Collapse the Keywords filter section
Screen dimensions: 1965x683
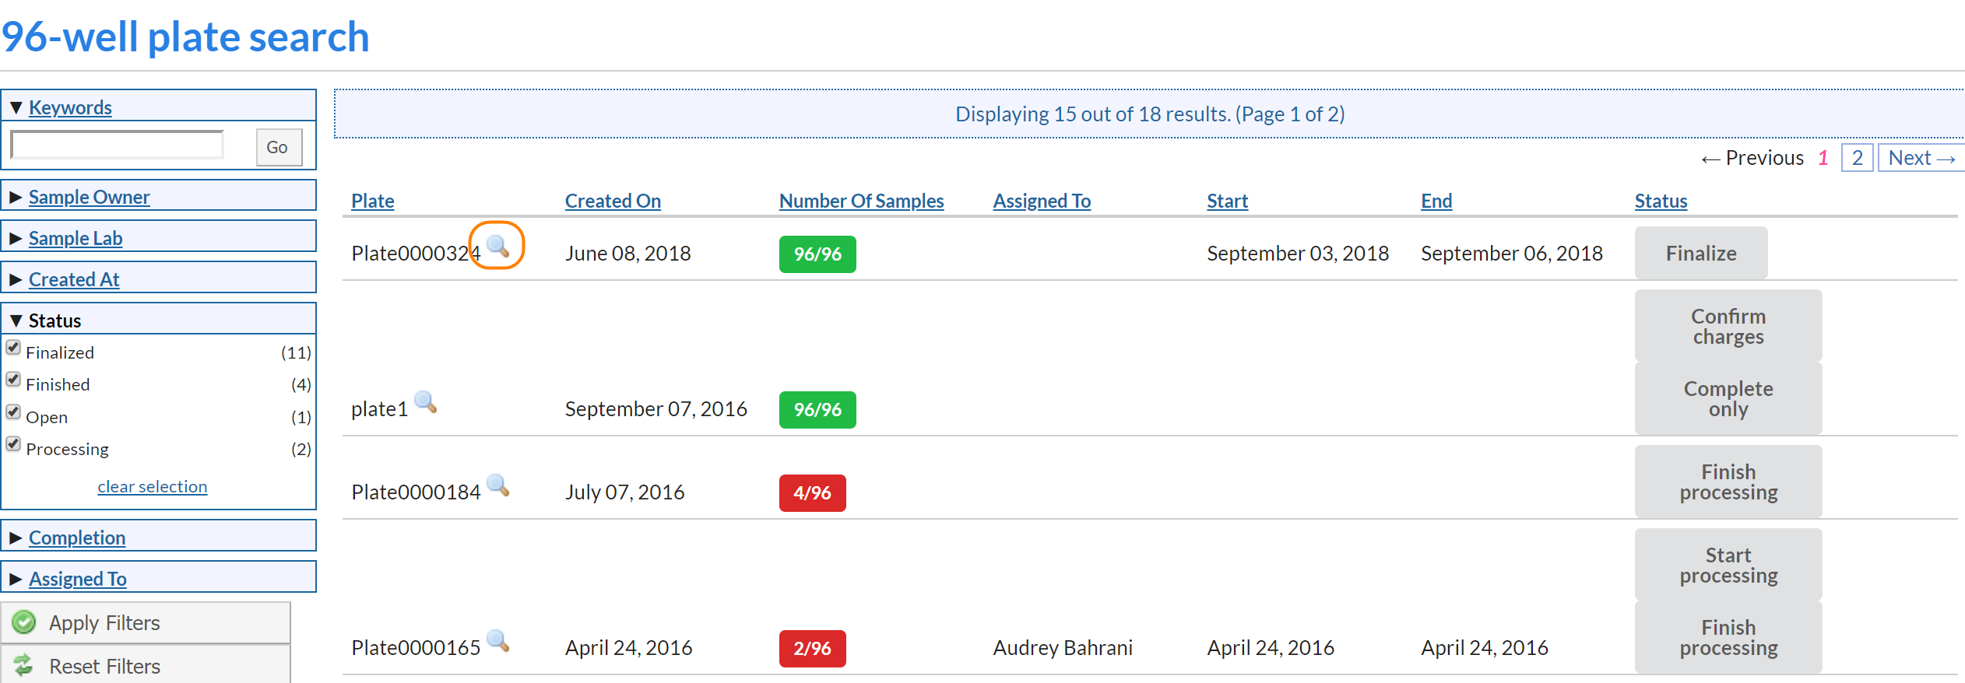click(x=70, y=107)
